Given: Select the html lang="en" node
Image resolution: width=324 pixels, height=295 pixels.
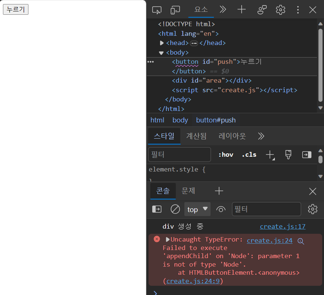Looking at the screenshot, I should (x=188, y=34).
